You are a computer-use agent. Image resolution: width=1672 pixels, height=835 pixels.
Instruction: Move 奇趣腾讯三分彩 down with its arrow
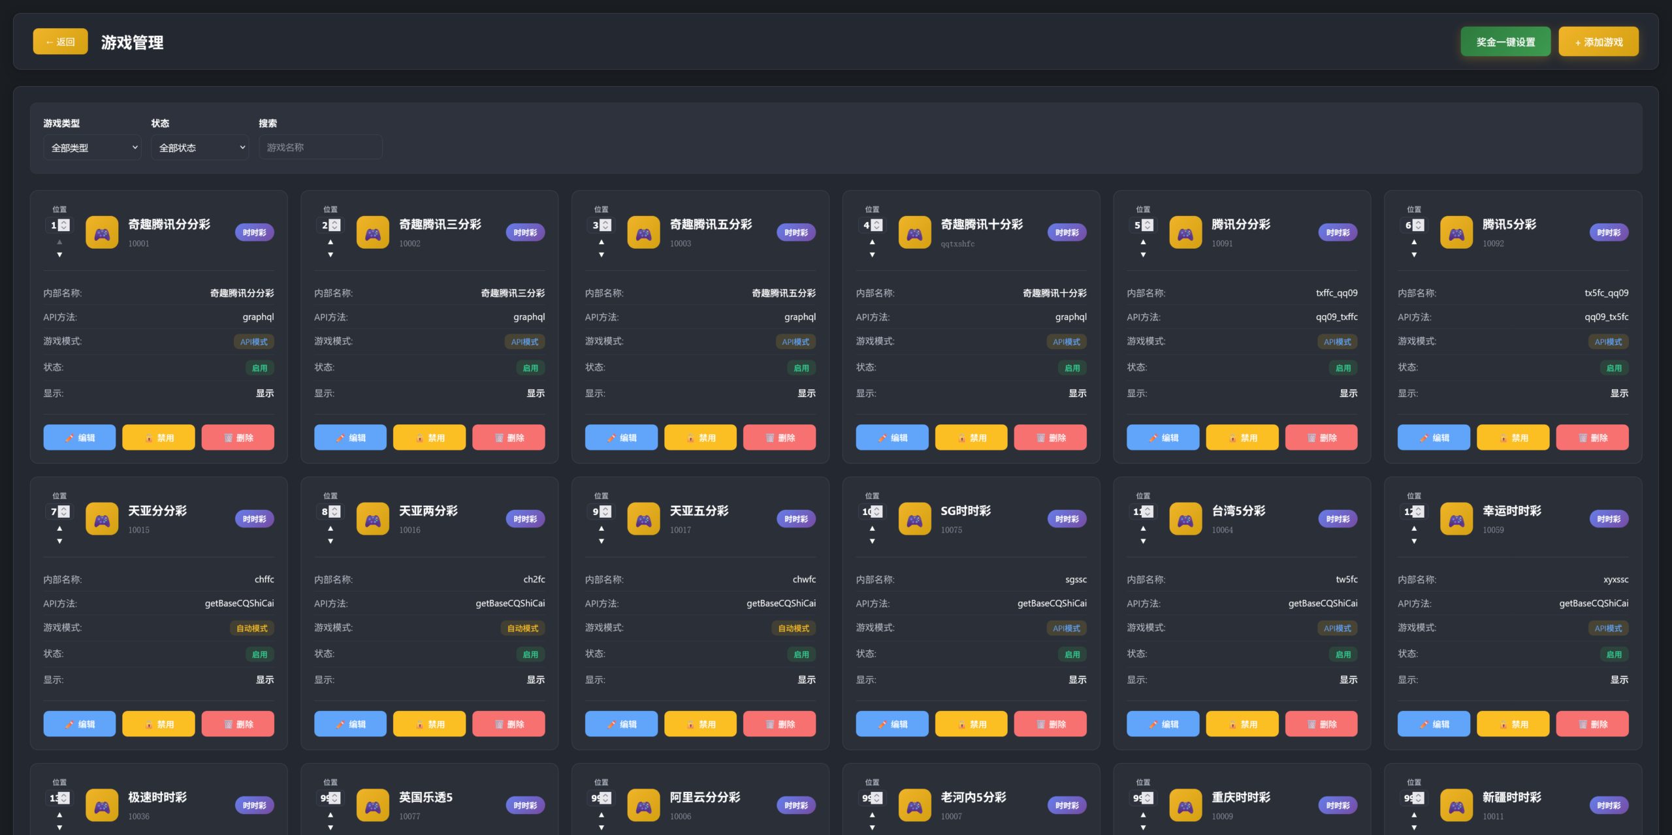(330, 255)
